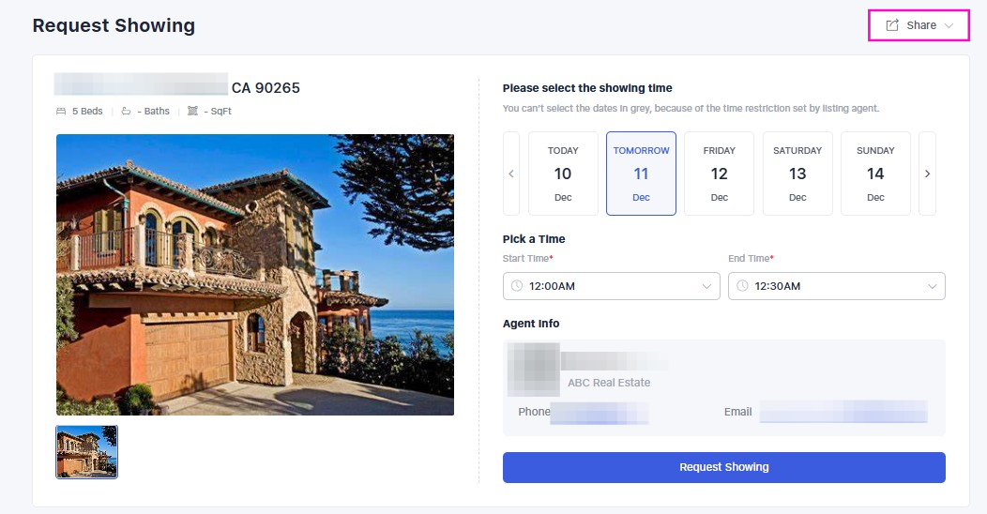The height and width of the screenshot is (514, 987).
Task: Select Today, Dec 10
Action: 563,174
